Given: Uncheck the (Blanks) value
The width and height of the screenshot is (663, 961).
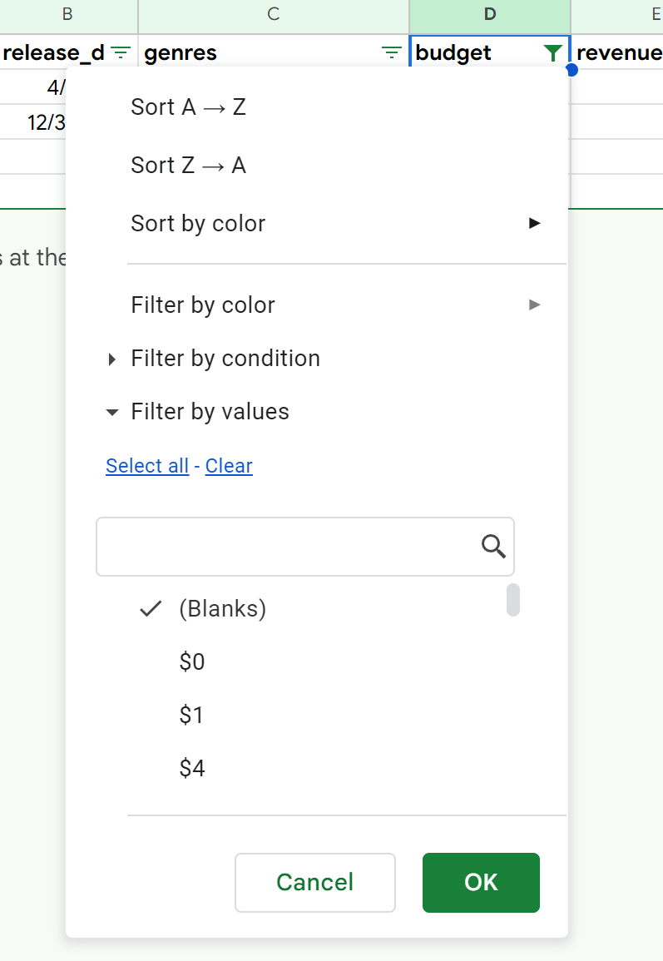Looking at the screenshot, I should [x=222, y=609].
